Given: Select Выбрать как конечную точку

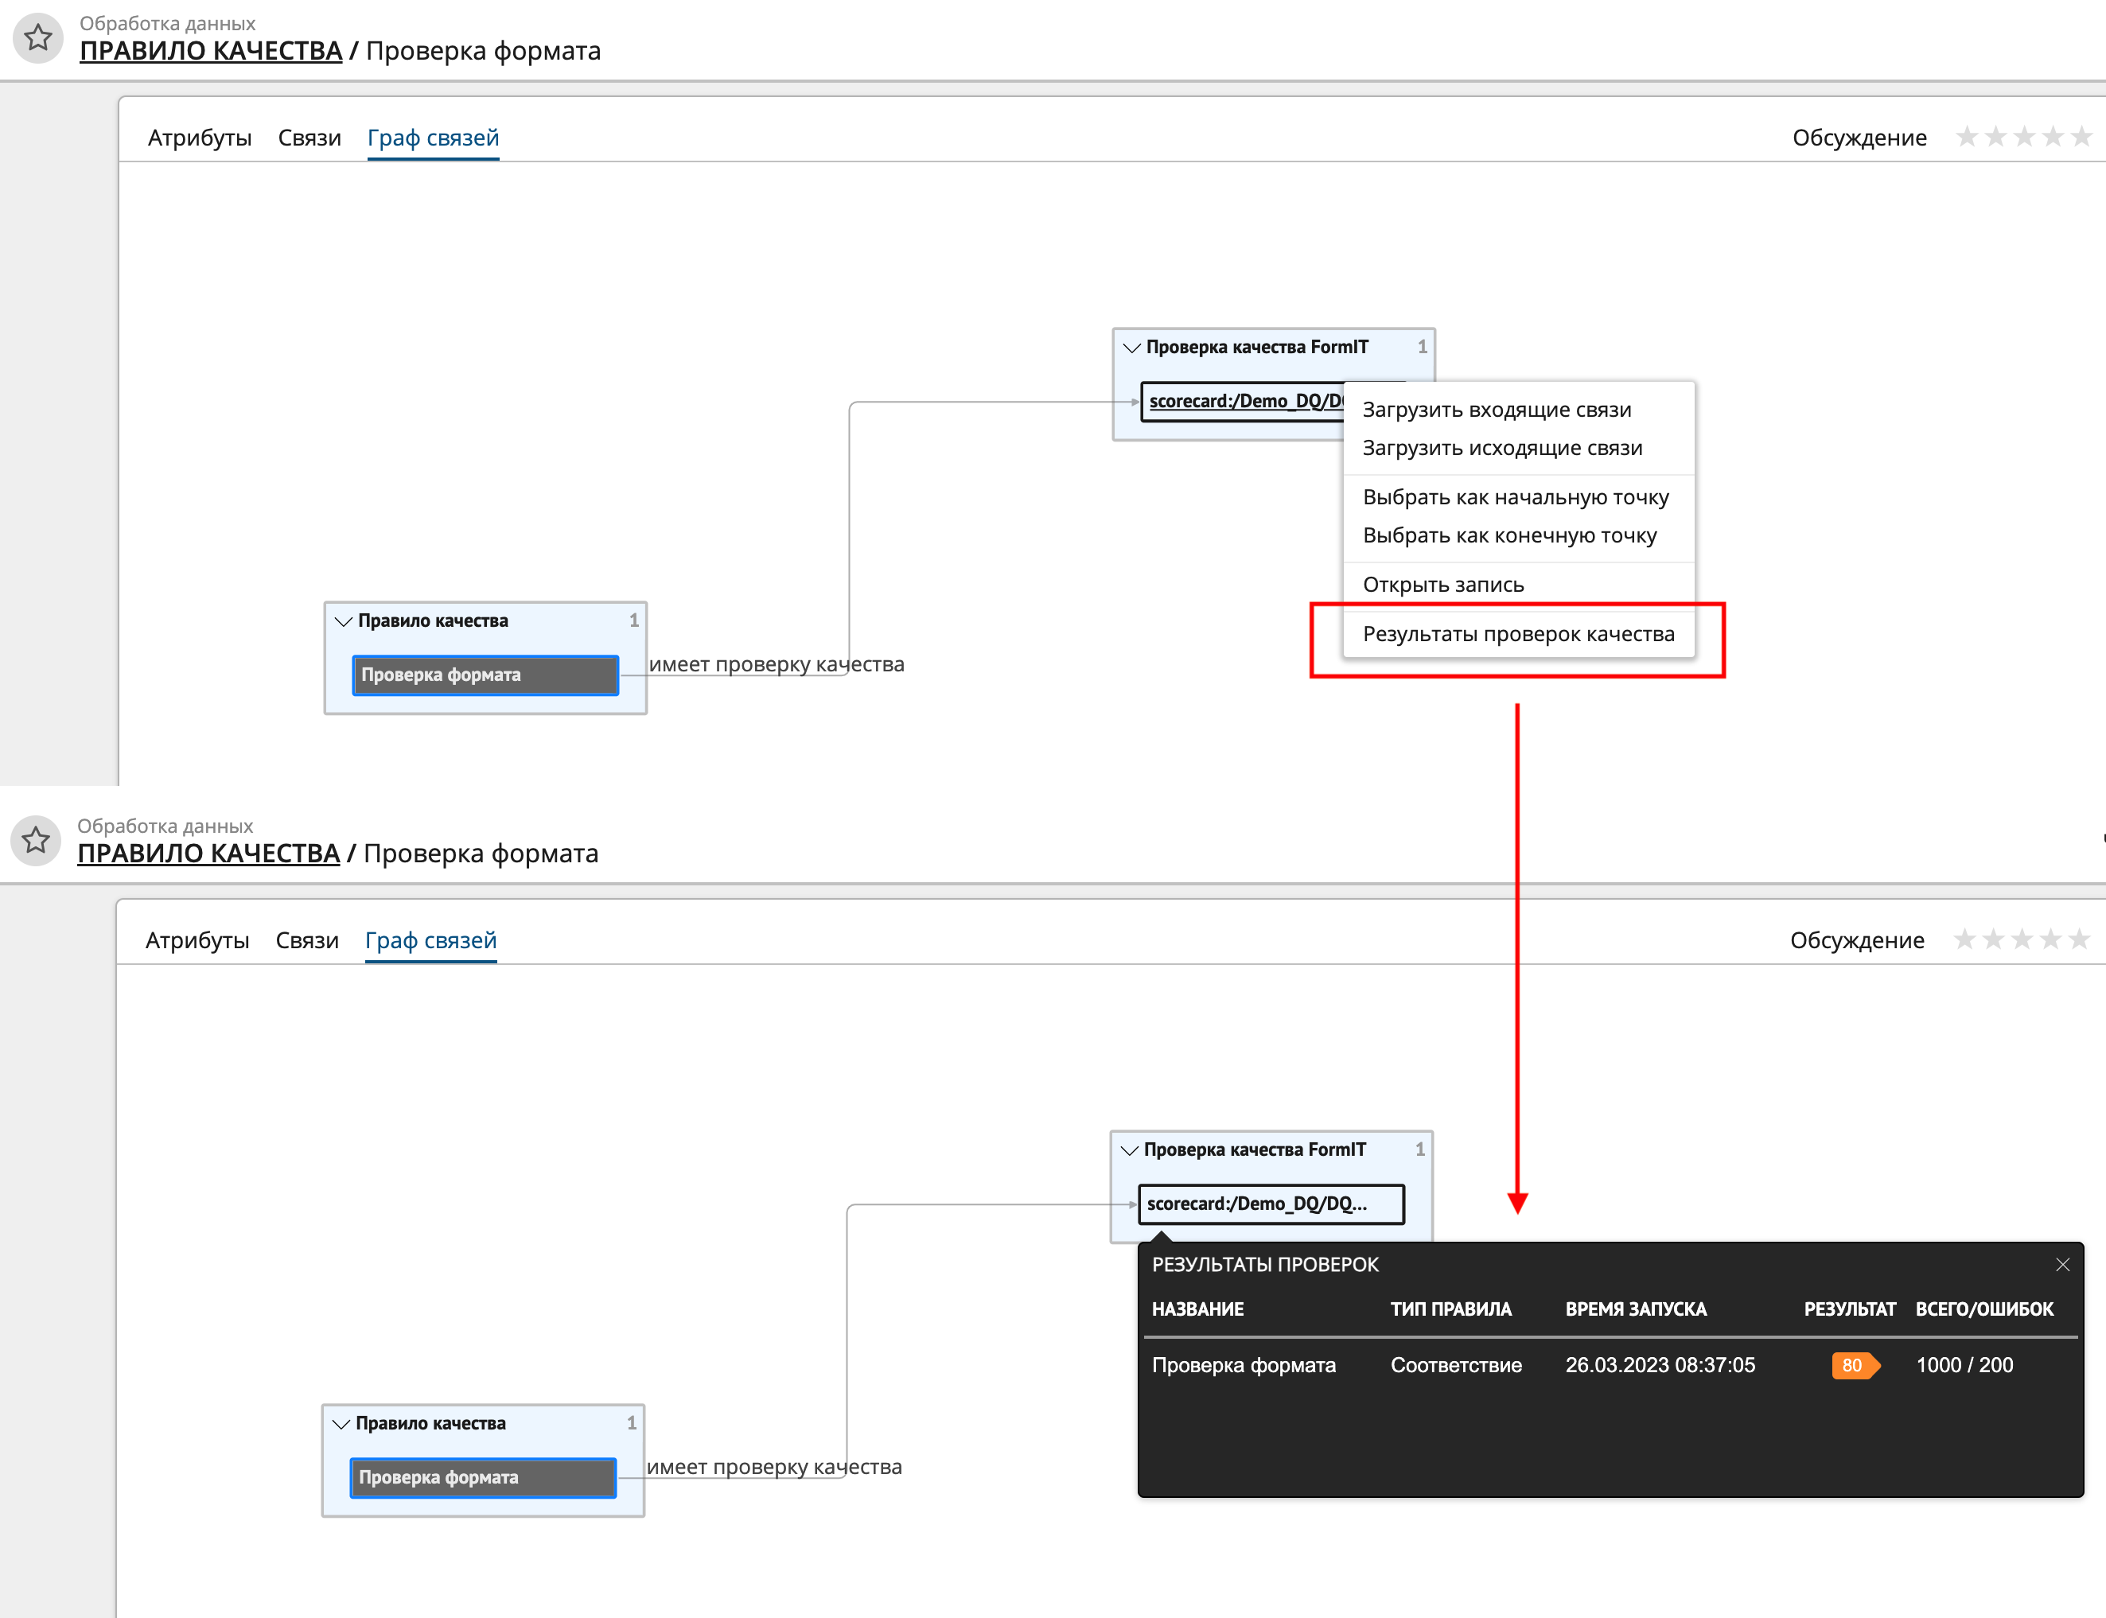Looking at the screenshot, I should click(x=1508, y=535).
